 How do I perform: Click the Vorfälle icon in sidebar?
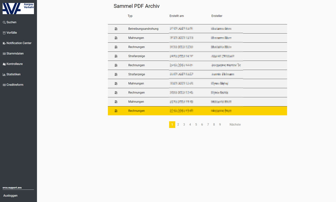click(4, 33)
